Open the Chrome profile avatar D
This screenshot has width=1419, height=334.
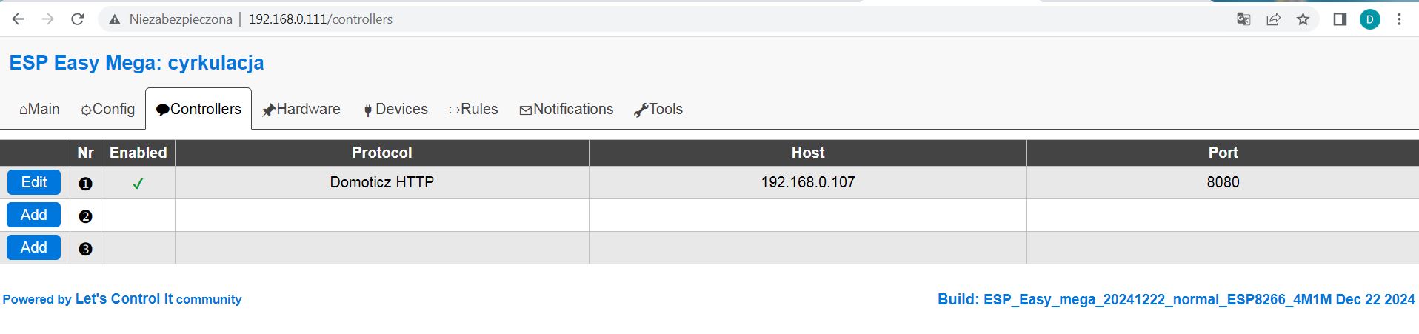pyautogui.click(x=1369, y=19)
